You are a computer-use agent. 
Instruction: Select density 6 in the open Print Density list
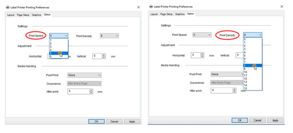click(253, 59)
